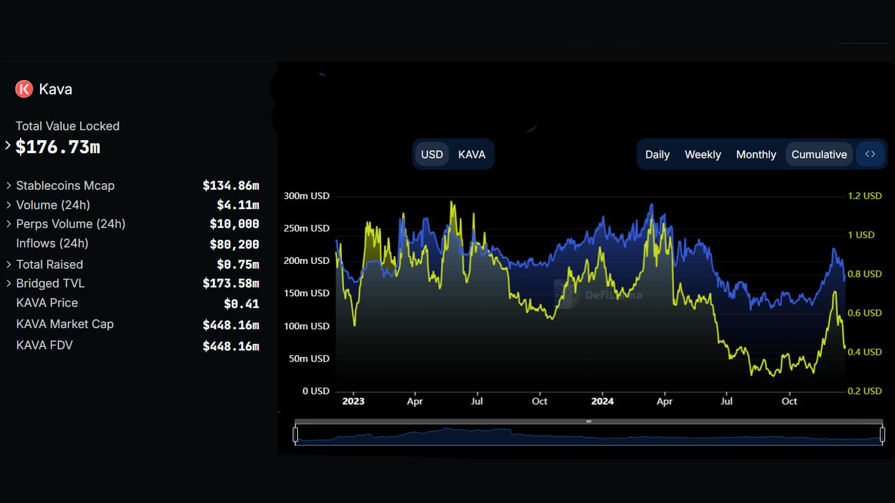The image size is (895, 503).
Task: Click the $80,200 inflows value
Action: pyautogui.click(x=235, y=244)
